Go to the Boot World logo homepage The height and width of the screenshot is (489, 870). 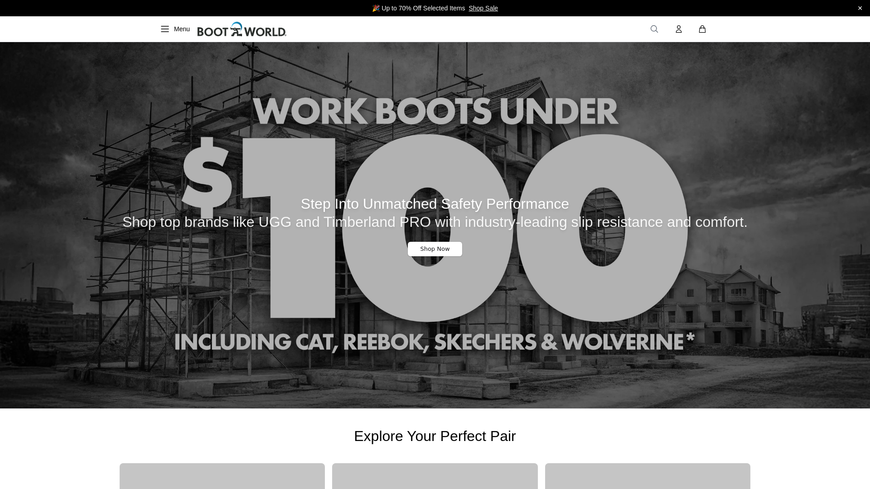point(242,29)
